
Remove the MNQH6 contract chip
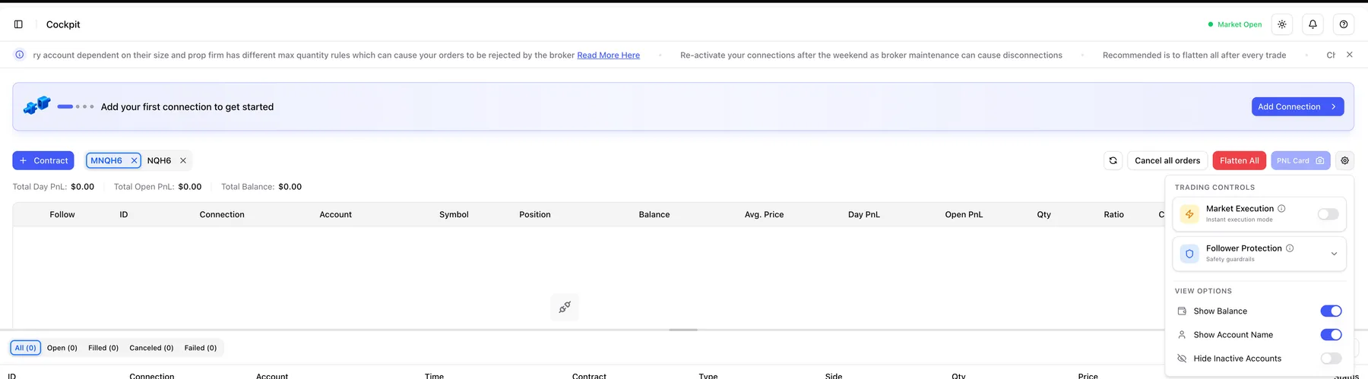click(x=134, y=160)
